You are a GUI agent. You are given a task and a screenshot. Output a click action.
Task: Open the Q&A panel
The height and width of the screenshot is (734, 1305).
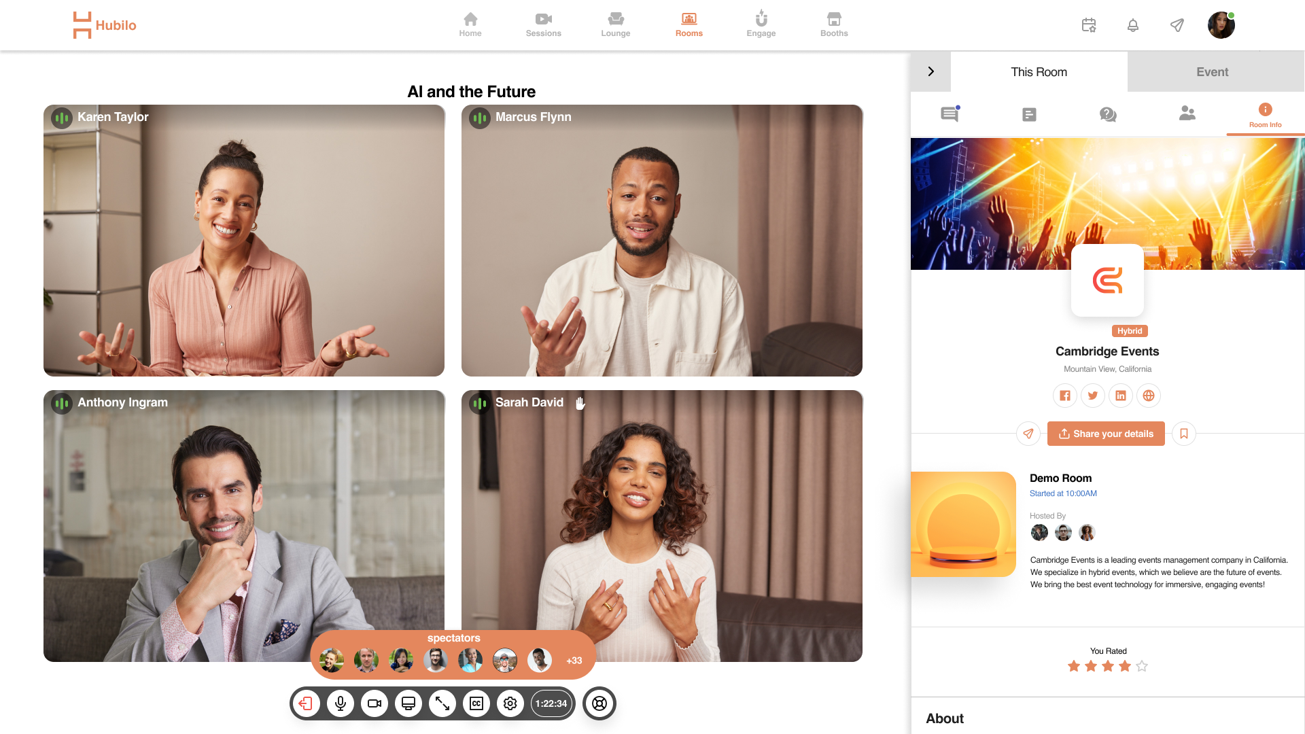click(1107, 114)
